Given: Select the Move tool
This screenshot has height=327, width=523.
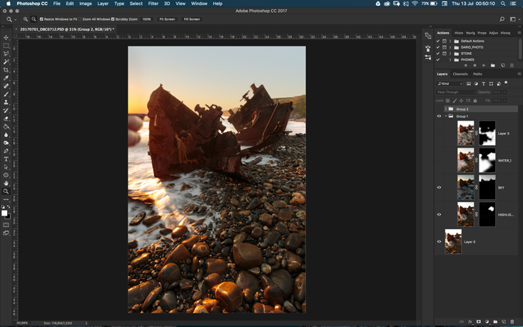Looking at the screenshot, I should [6, 38].
